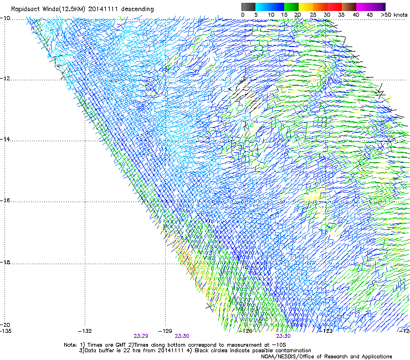Click the '-126' longitude axis label
410x360 pixels.
click(x=245, y=331)
